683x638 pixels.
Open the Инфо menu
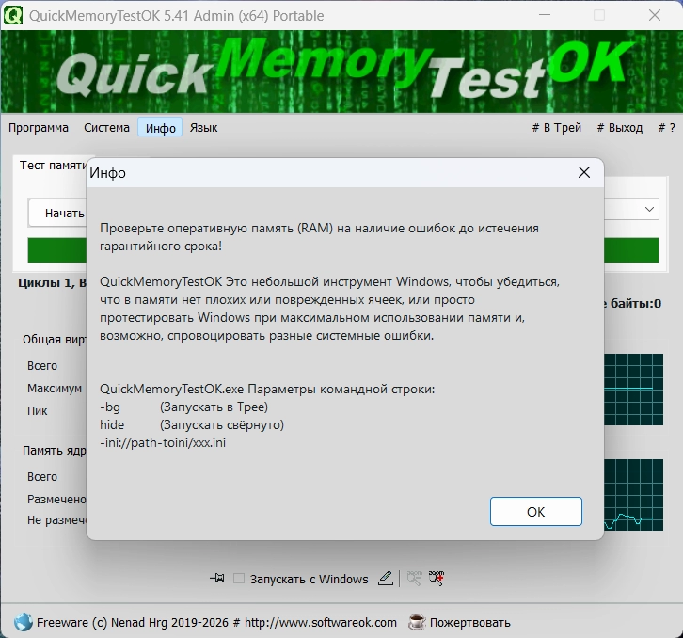point(160,128)
